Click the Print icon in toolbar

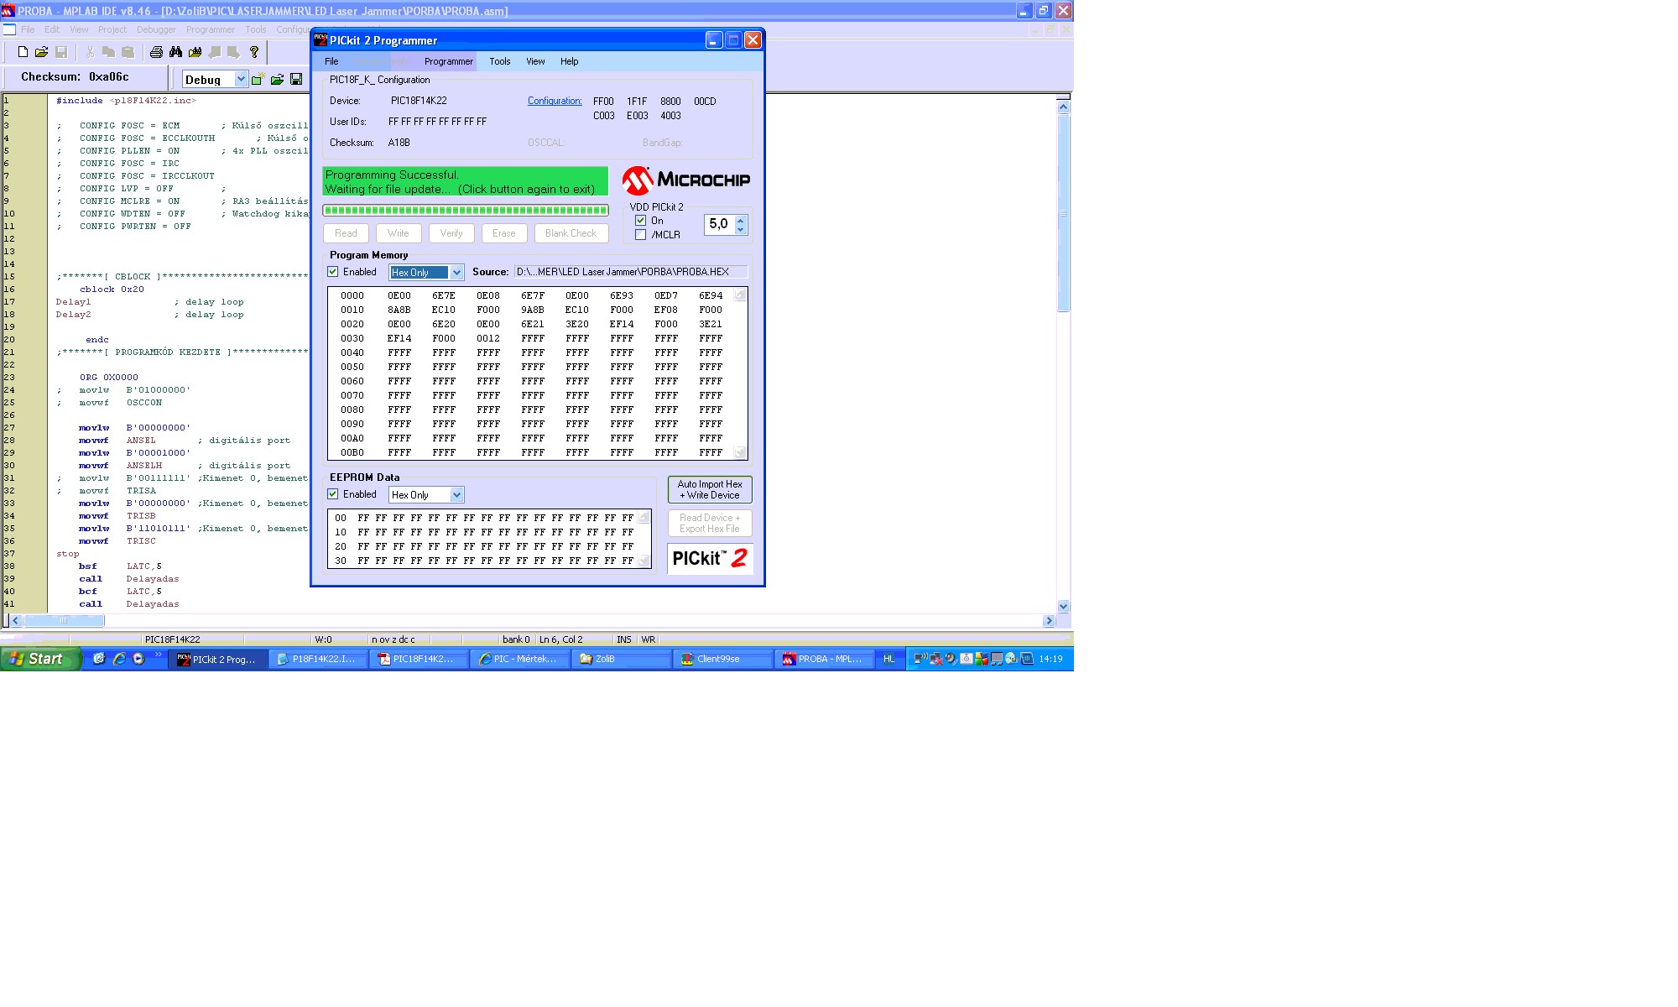[156, 52]
